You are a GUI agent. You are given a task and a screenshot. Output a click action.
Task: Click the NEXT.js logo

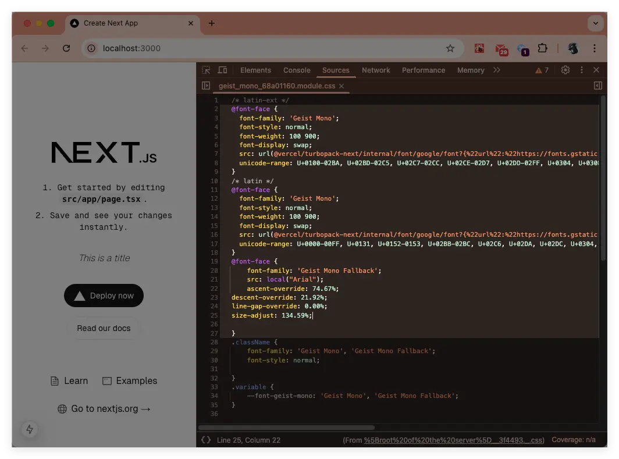coord(104,152)
